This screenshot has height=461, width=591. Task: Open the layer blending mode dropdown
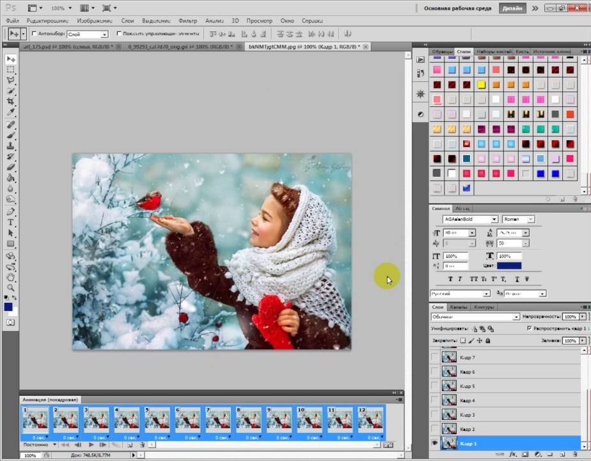pos(475,317)
